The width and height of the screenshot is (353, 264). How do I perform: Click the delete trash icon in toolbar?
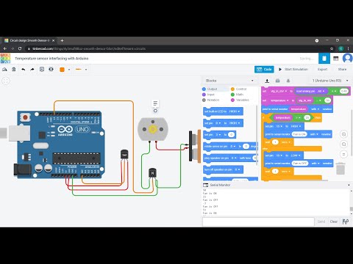coord(14,70)
